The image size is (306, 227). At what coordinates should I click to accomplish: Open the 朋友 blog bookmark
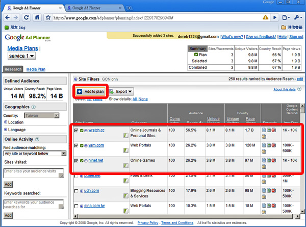pyautogui.click(x=15, y=28)
